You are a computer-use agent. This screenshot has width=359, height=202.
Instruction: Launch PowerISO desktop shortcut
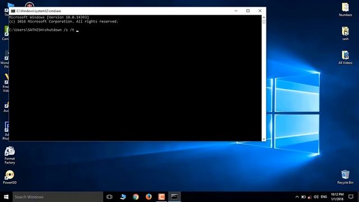[10, 177]
